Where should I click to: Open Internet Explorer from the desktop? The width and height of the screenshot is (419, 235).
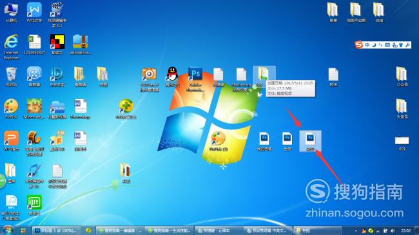coord(11,47)
